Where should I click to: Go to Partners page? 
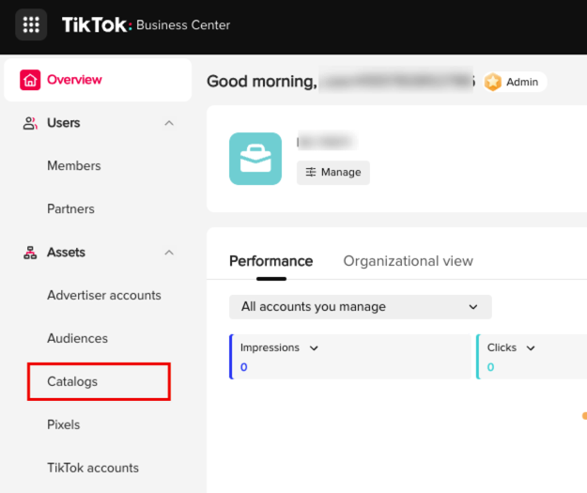[70, 209]
